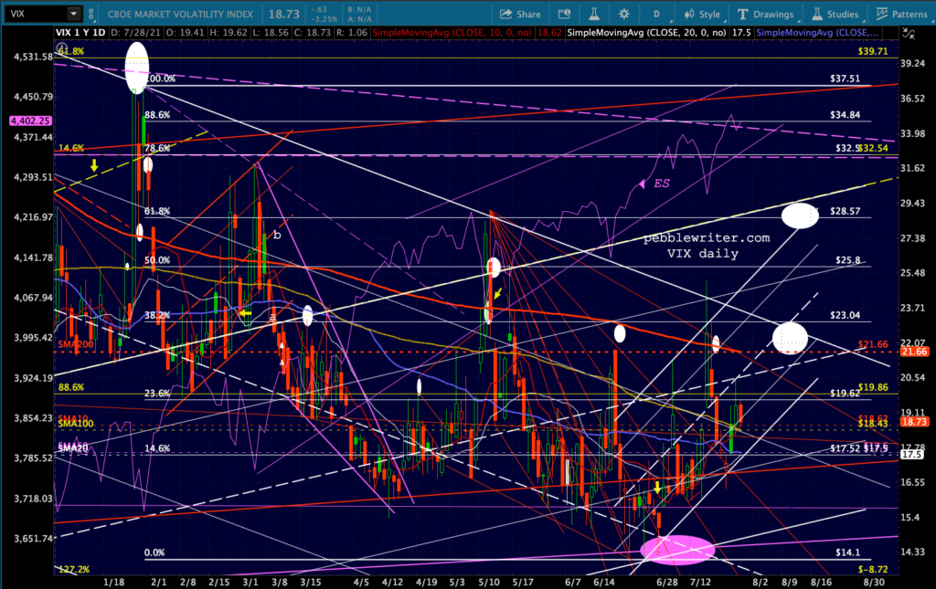Click the magenta 4,402.25 price label
The image size is (936, 589).
coord(27,121)
